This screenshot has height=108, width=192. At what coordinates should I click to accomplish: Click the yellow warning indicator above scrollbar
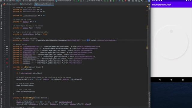pyautogui.click(x=147, y=6)
